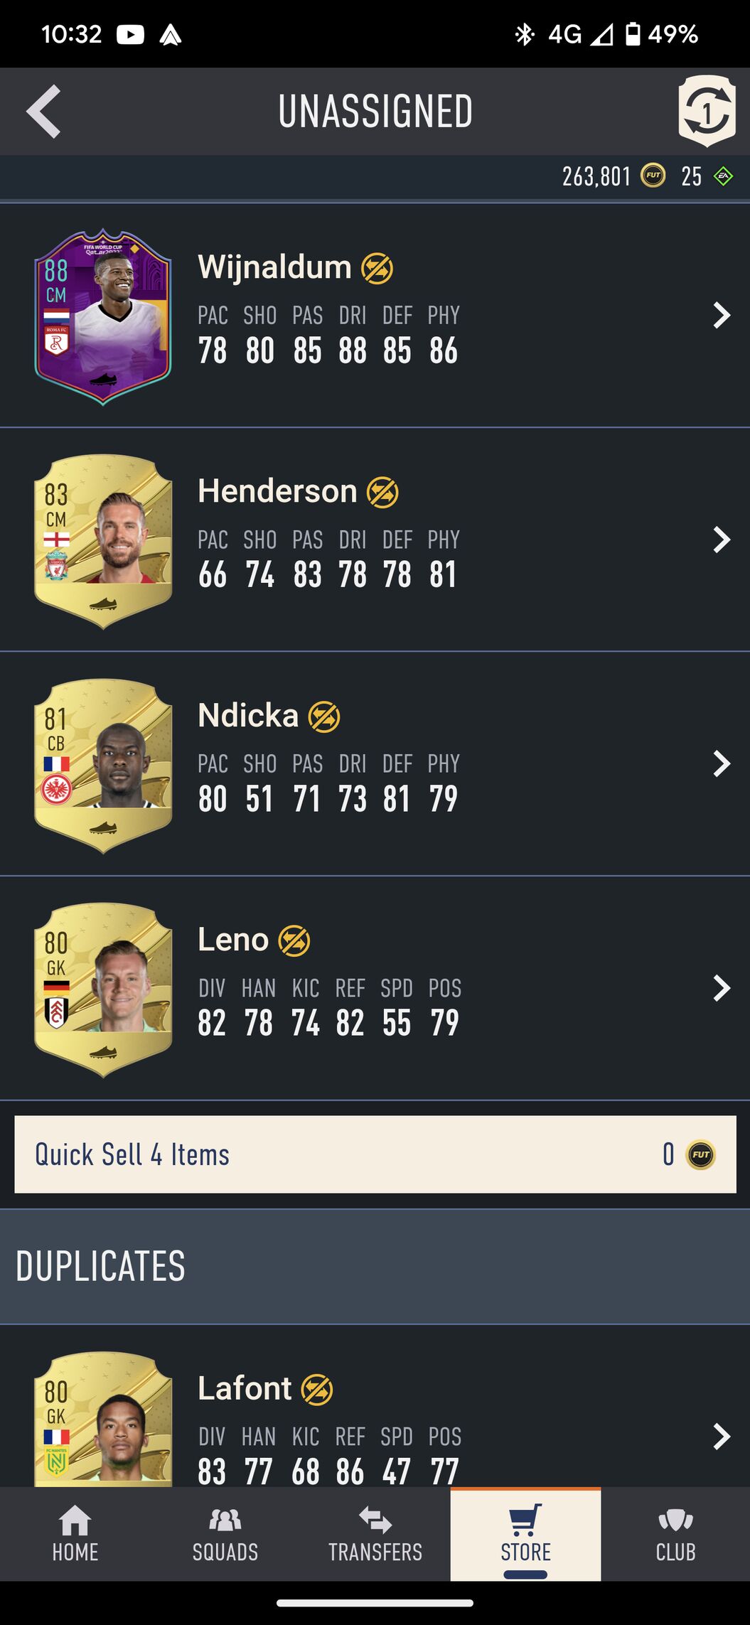Tap untradeable icon next to Henderson
The height and width of the screenshot is (1625, 750).
pyautogui.click(x=382, y=493)
